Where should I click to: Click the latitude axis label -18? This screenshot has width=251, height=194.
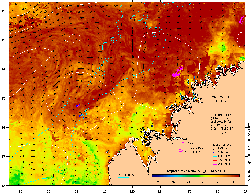click(3, 185)
